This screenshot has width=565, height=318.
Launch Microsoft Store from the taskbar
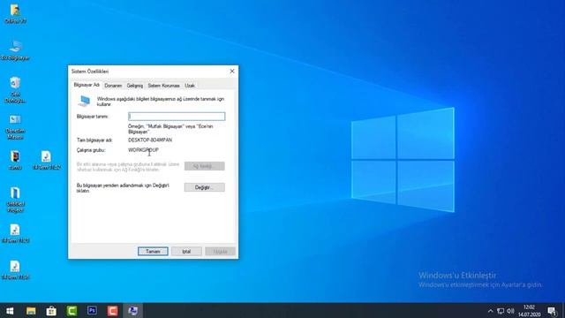click(51, 311)
